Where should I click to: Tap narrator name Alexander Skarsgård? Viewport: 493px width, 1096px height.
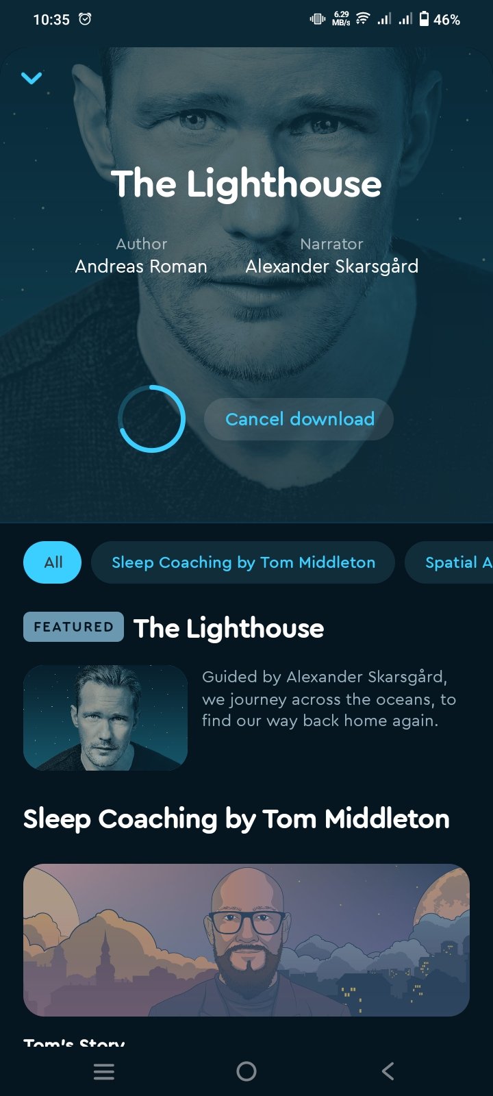tap(332, 266)
